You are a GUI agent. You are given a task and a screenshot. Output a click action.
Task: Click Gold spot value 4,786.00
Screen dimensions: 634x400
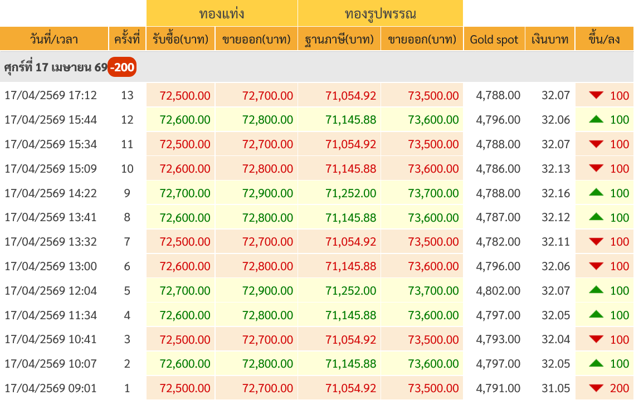[498, 169]
